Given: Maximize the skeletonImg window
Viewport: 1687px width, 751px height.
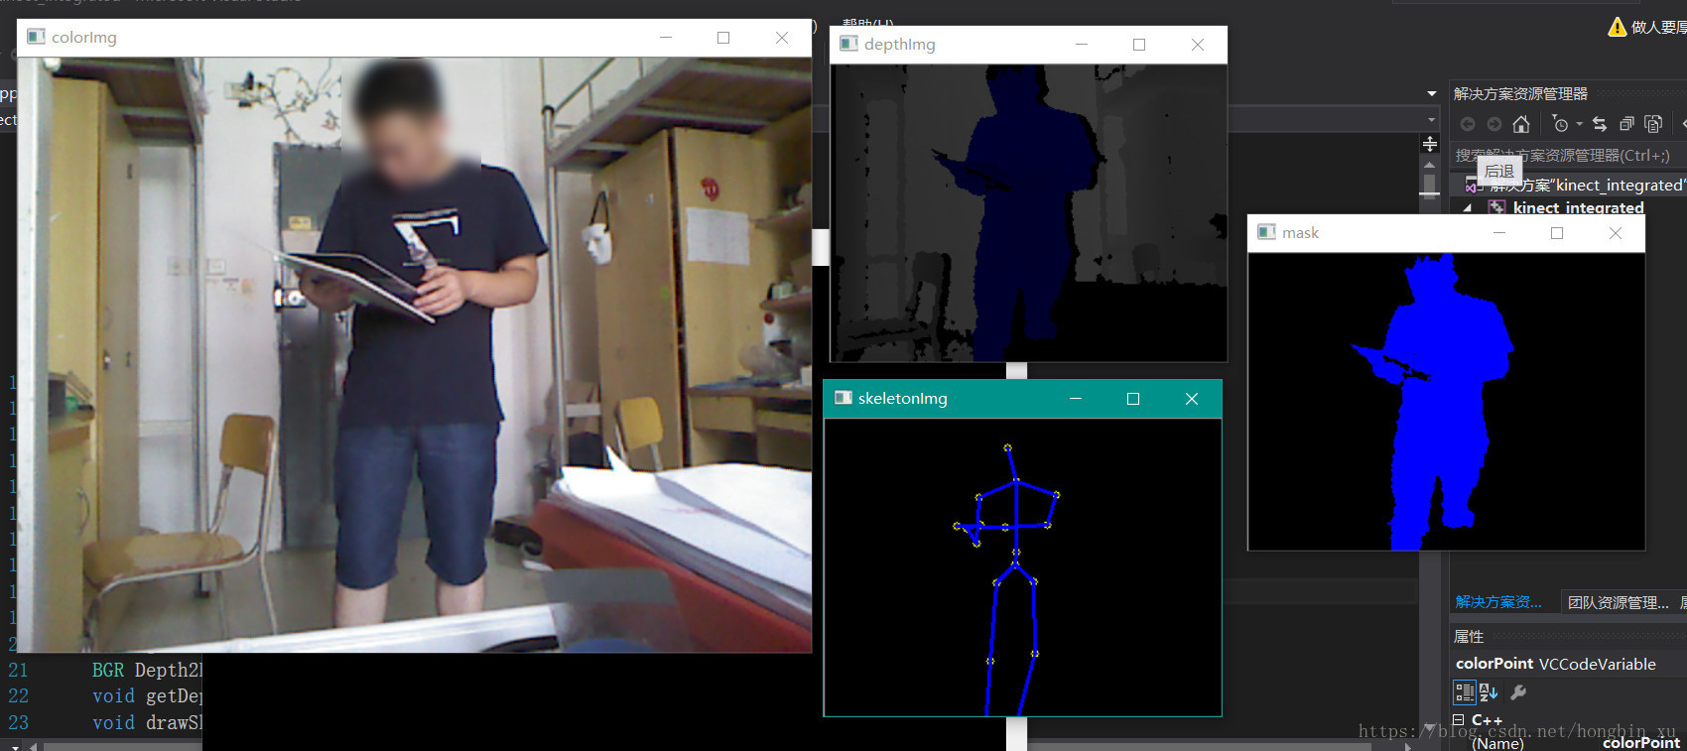Looking at the screenshot, I should tap(1133, 399).
